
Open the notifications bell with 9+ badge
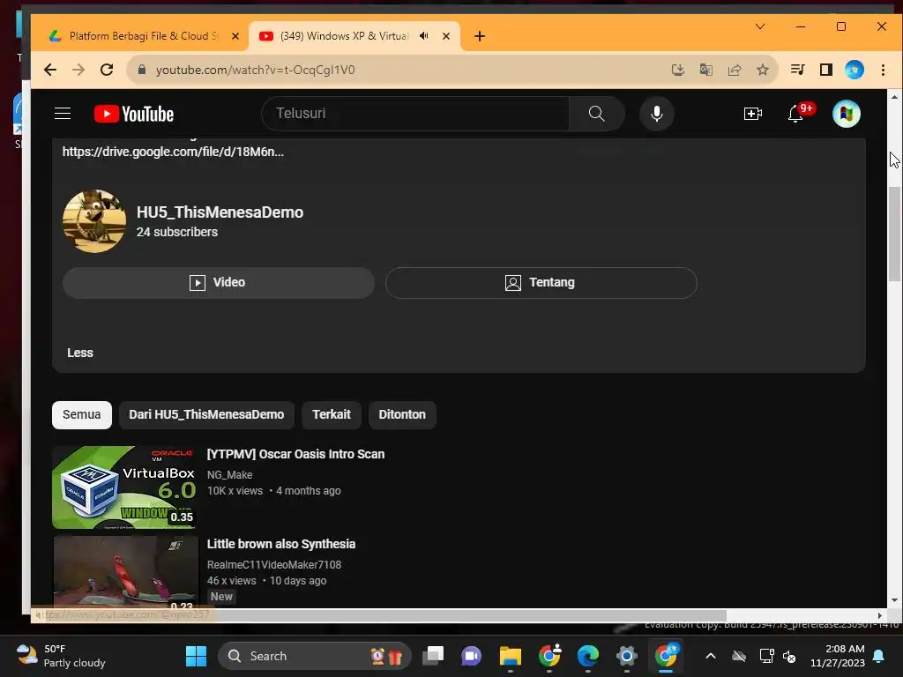pyautogui.click(x=796, y=114)
